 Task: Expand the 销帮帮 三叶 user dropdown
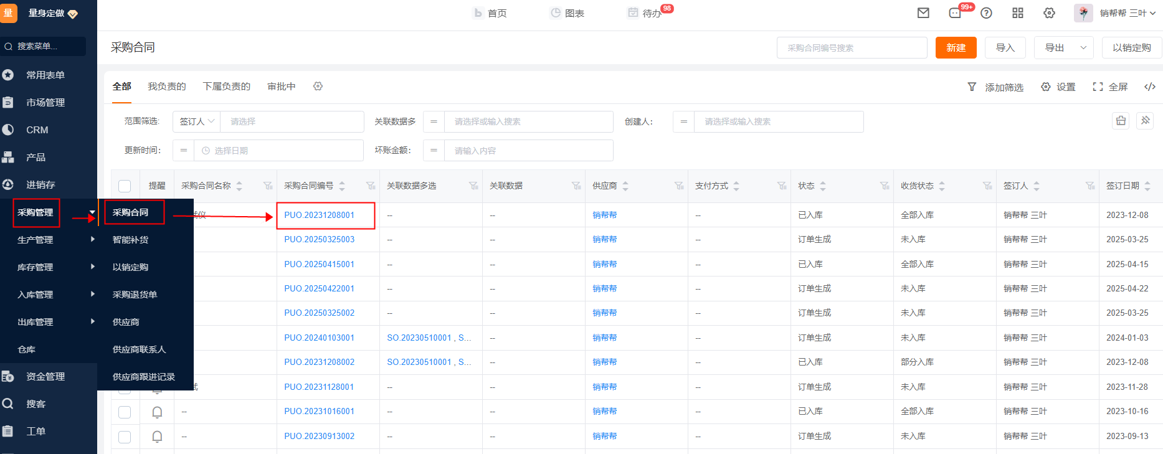(1127, 13)
